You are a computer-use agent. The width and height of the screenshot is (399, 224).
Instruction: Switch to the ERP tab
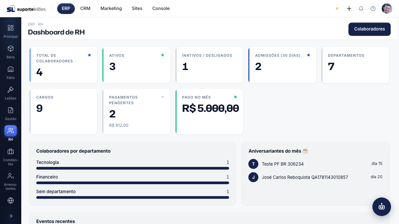[x=66, y=9]
